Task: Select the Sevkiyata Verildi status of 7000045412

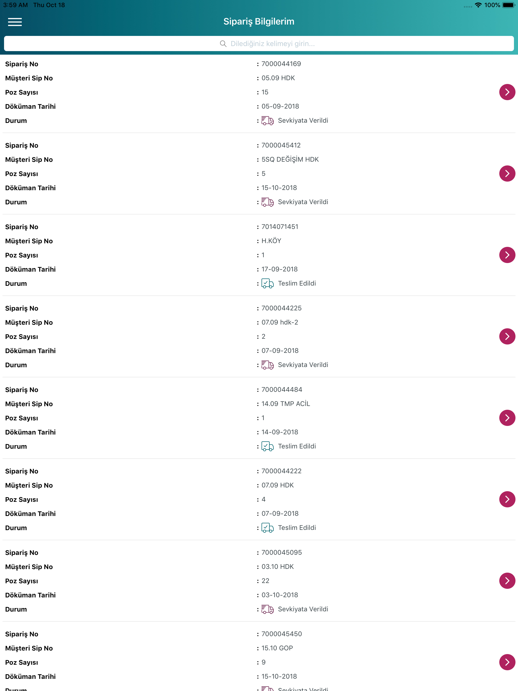Action: coord(303,202)
